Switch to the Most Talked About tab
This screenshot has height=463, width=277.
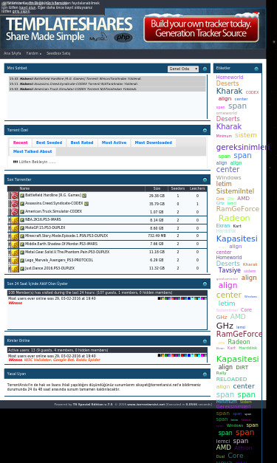(x=33, y=151)
